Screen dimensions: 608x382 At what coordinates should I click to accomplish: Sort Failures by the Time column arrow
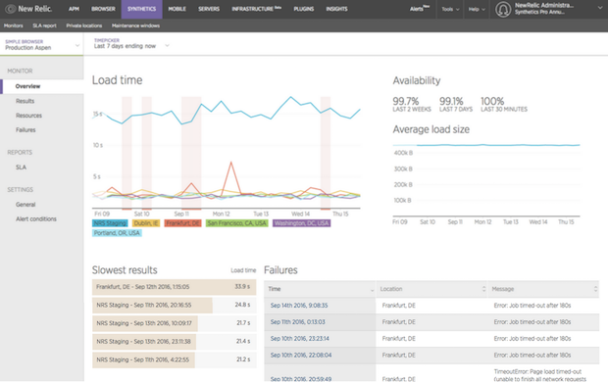[x=373, y=290]
